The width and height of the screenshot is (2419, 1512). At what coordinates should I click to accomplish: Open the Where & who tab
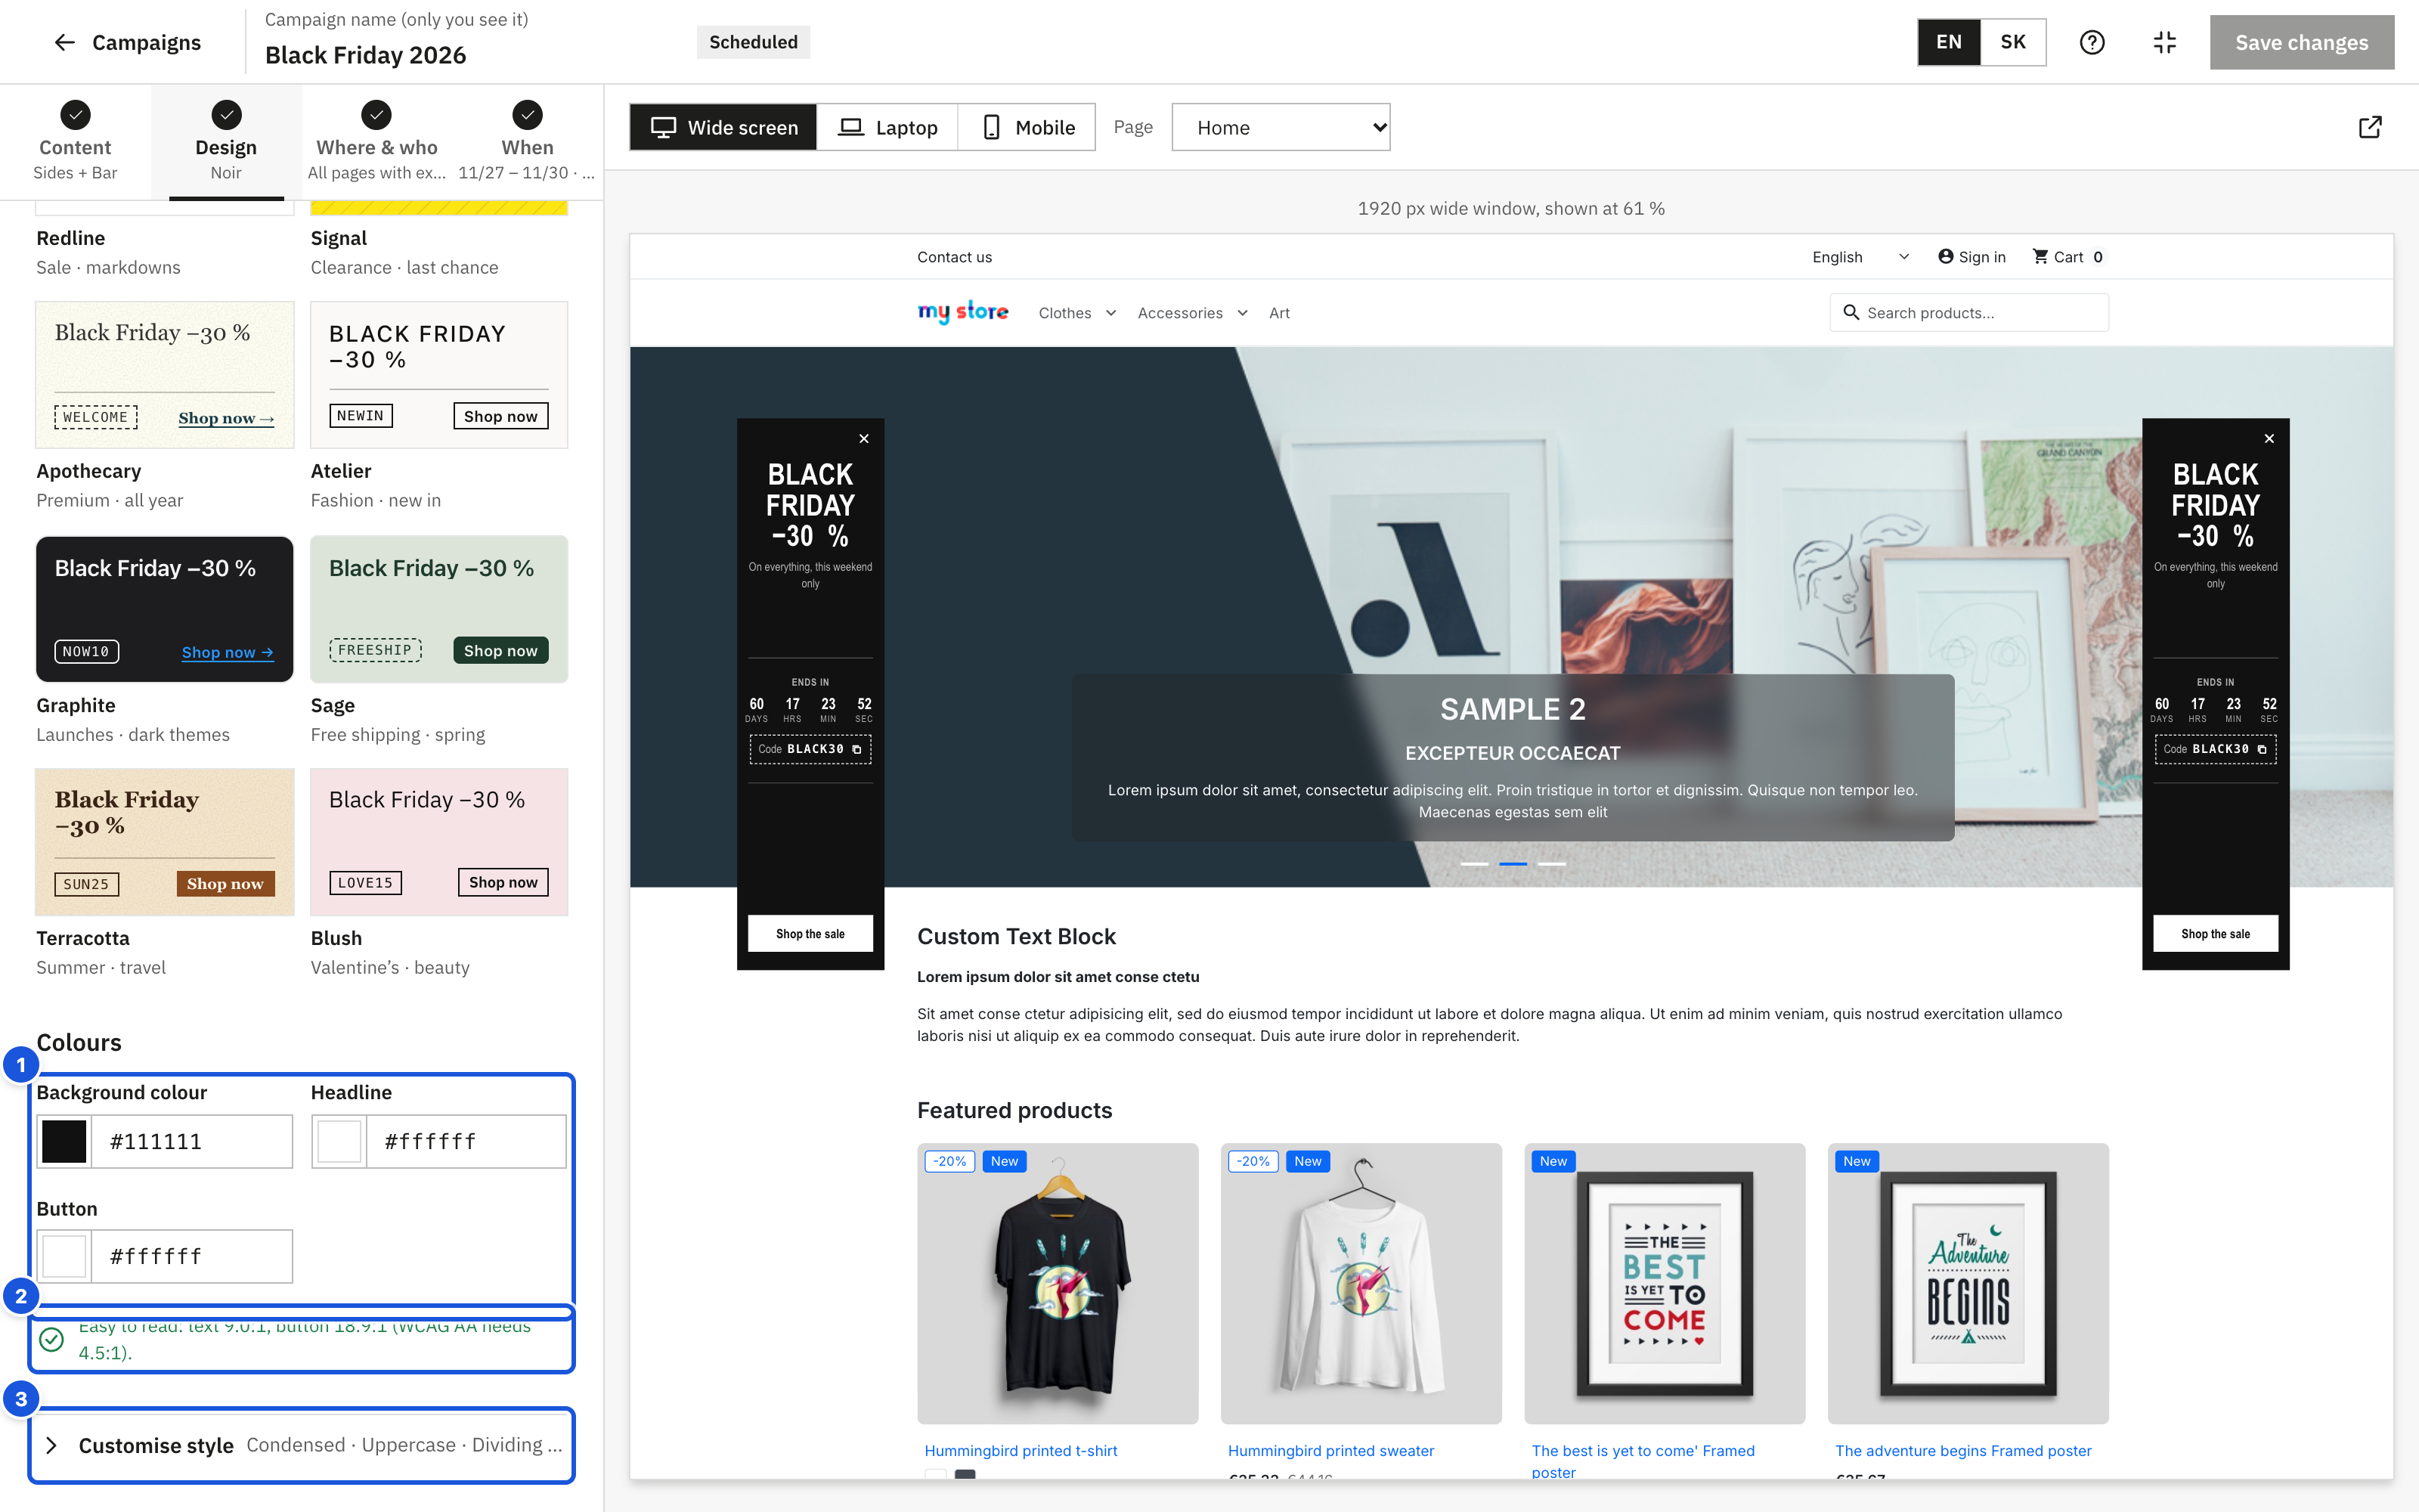click(x=377, y=143)
